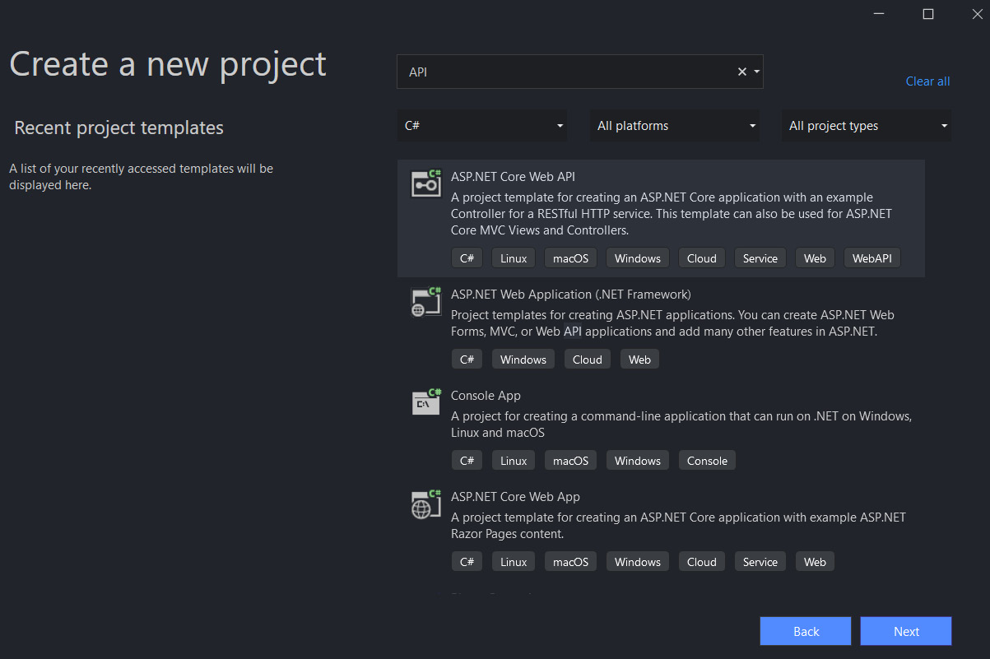The height and width of the screenshot is (659, 990).
Task: Select the Console App title
Action: click(486, 396)
